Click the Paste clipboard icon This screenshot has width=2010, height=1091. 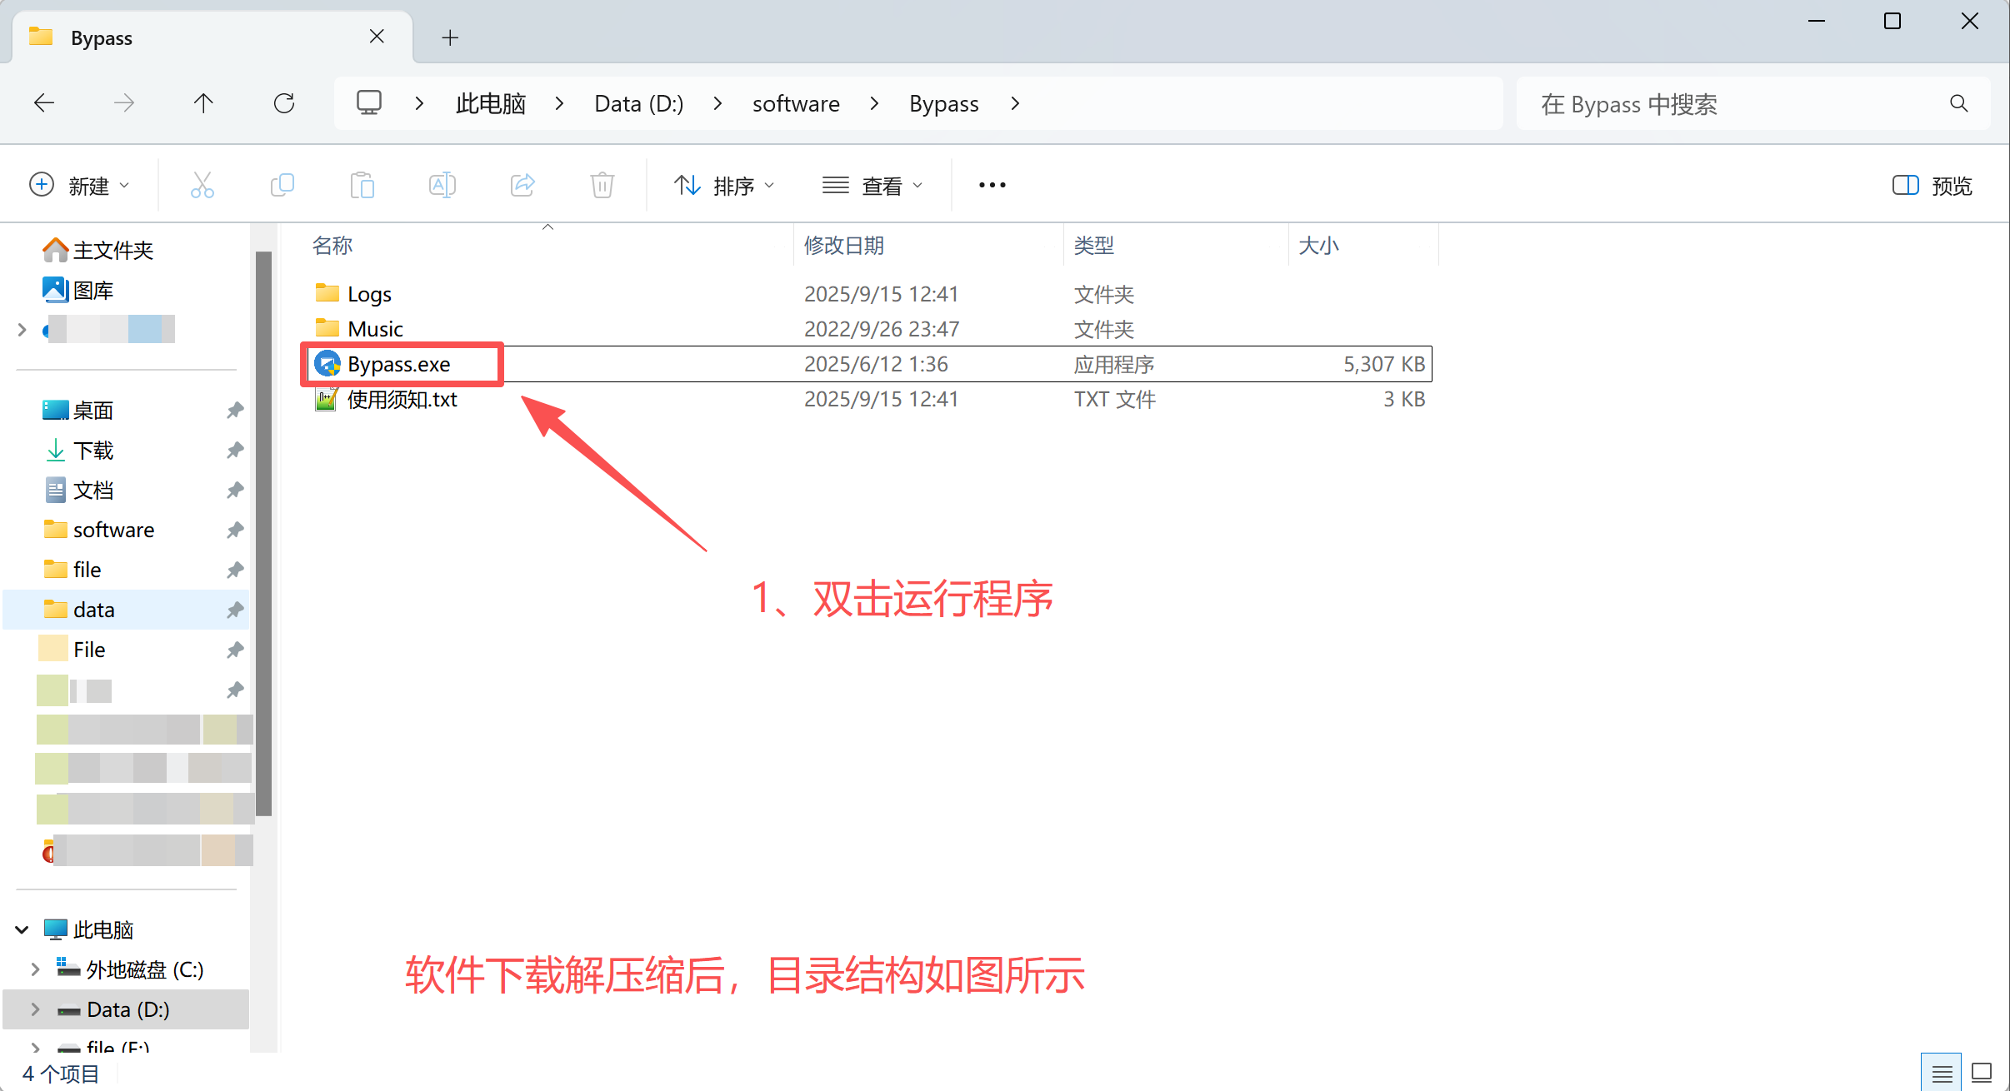click(x=362, y=185)
